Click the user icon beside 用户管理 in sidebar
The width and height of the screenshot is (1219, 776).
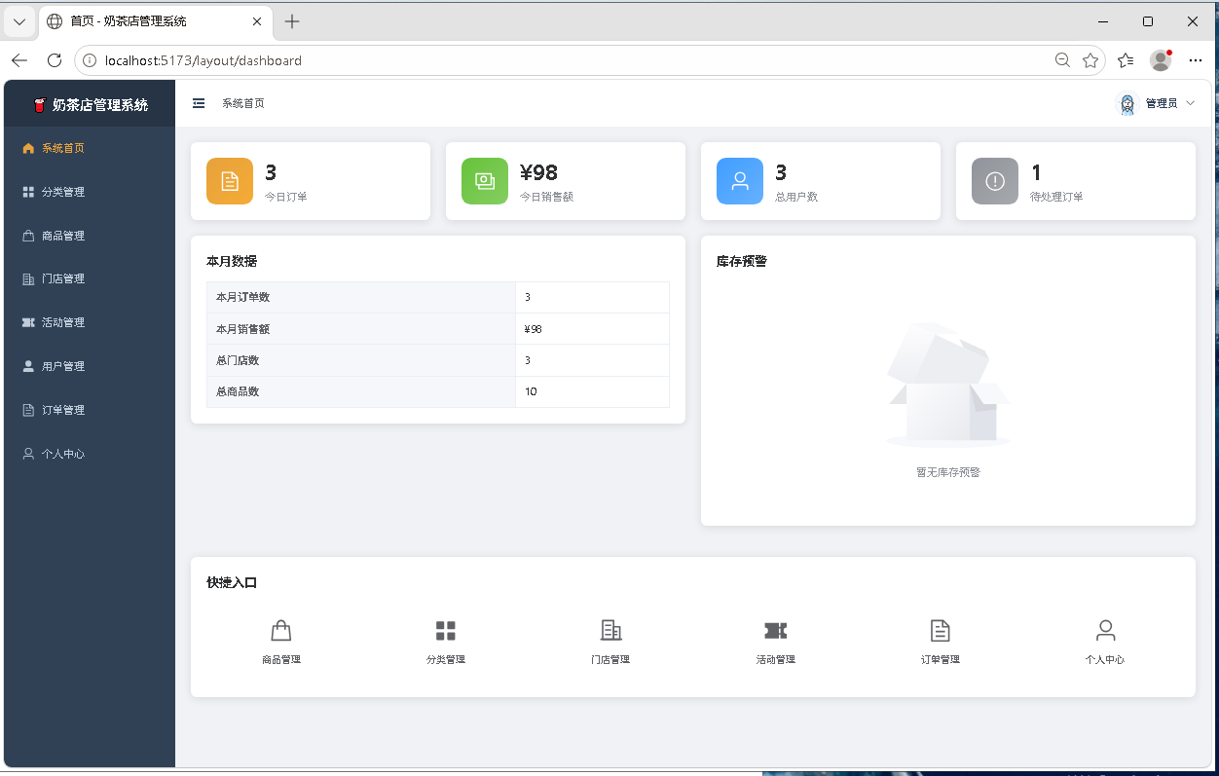pos(28,366)
